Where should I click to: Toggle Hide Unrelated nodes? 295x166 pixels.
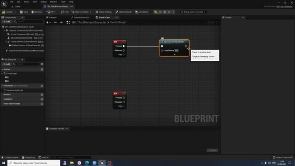point(80,12)
